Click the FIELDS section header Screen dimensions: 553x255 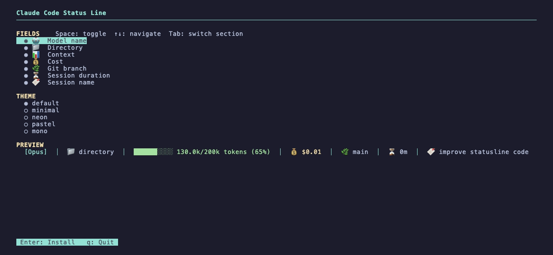click(28, 34)
